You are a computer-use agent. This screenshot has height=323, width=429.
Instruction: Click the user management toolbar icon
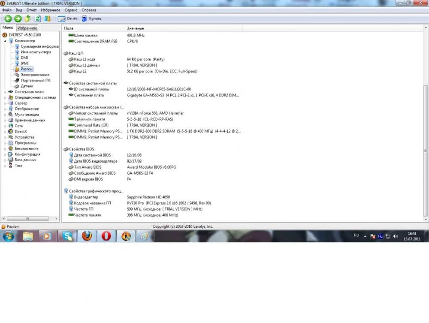click(48, 18)
